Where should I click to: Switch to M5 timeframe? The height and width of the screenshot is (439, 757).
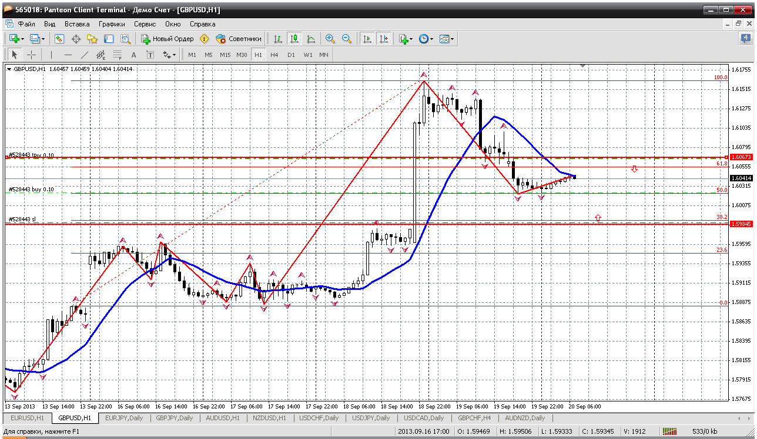209,55
